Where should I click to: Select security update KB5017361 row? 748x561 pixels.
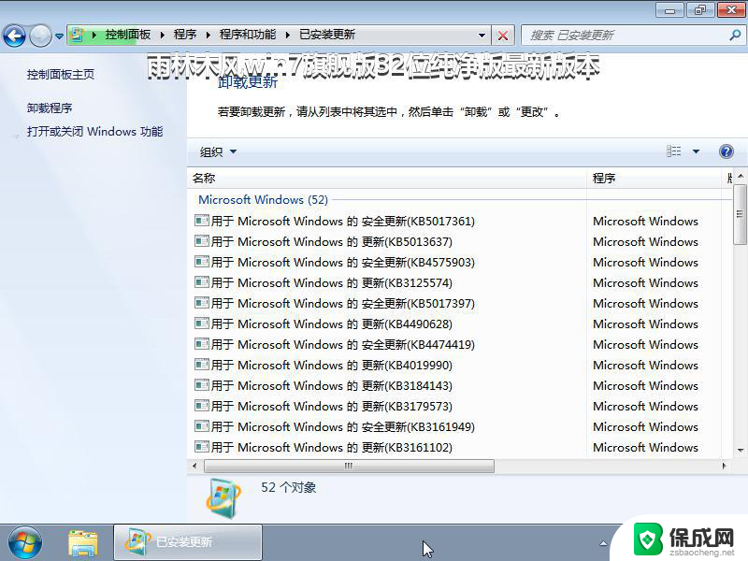(x=460, y=222)
